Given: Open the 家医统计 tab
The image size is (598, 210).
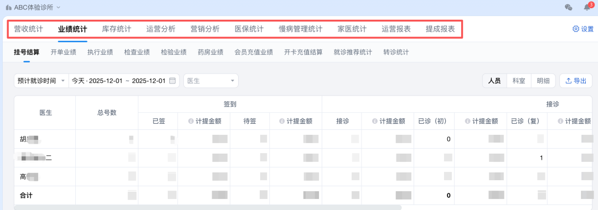Looking at the screenshot, I should pos(352,29).
